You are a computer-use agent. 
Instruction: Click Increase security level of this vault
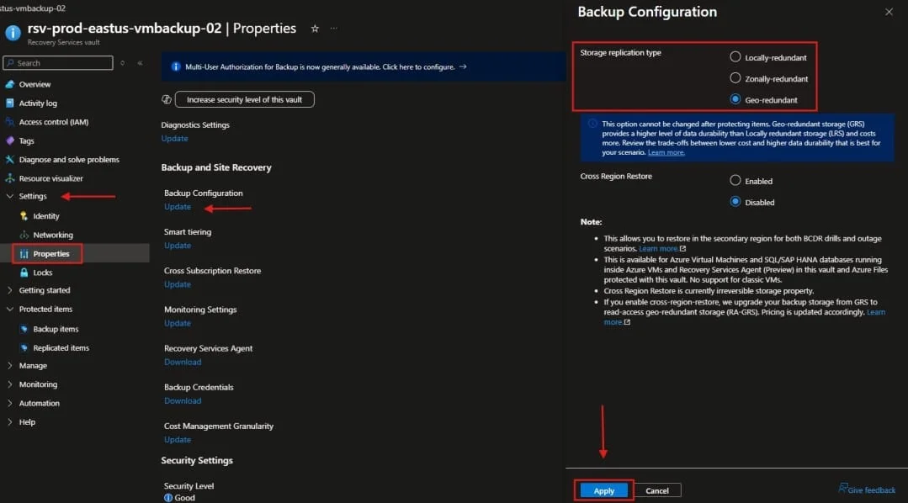(244, 99)
